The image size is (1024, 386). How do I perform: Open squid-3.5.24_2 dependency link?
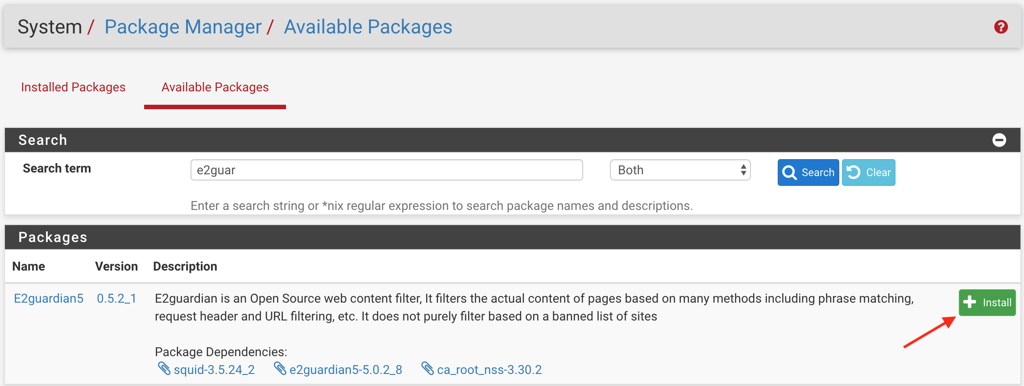pyautogui.click(x=214, y=370)
